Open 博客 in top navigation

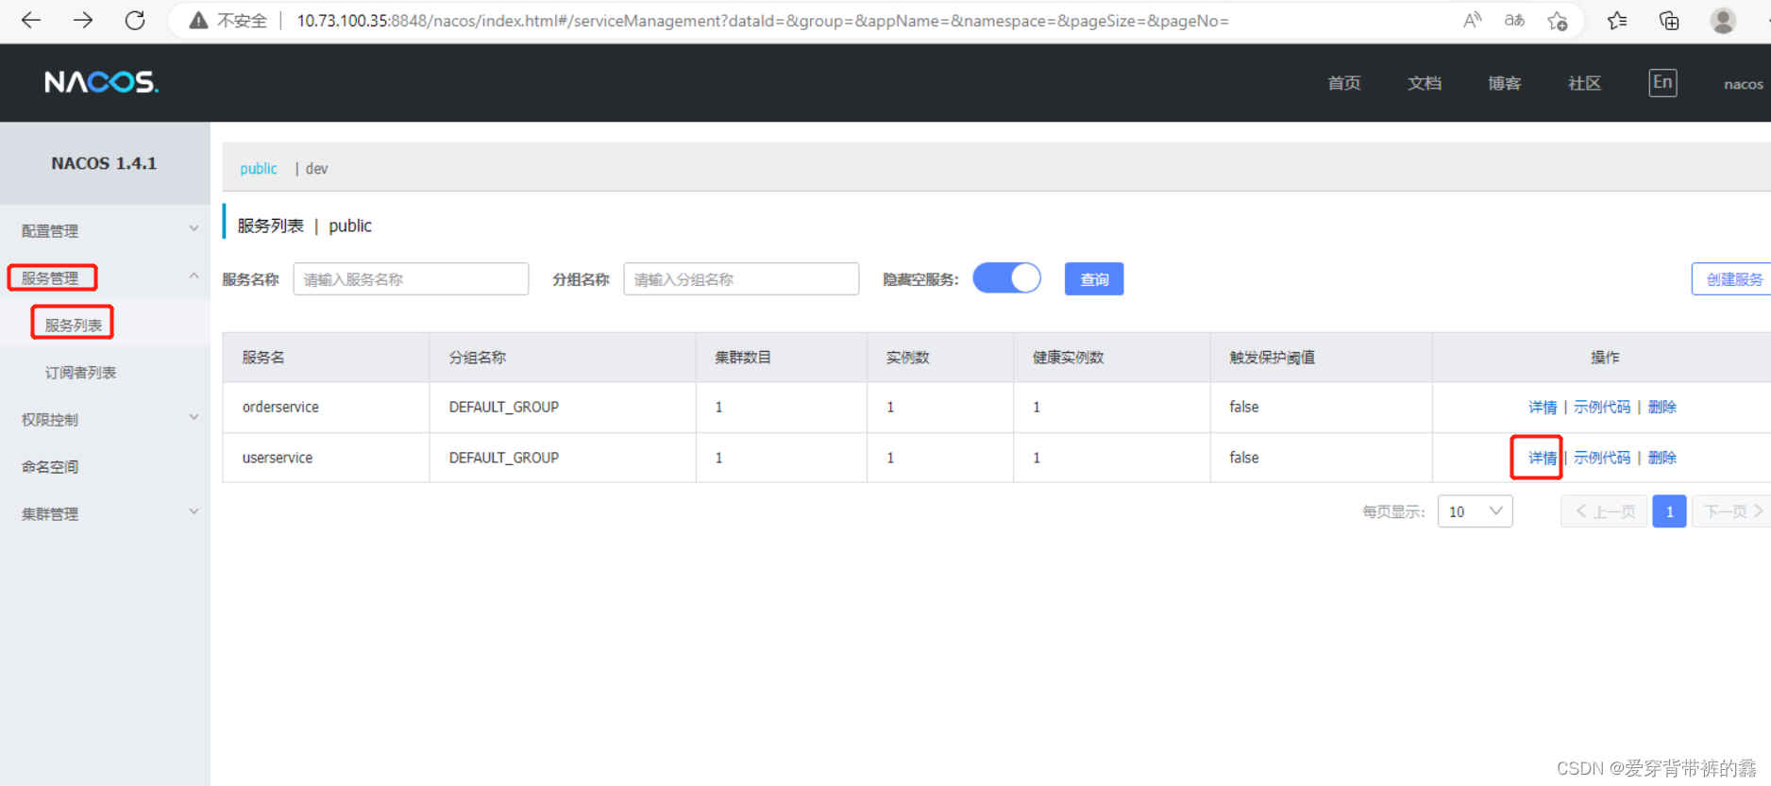click(1505, 83)
